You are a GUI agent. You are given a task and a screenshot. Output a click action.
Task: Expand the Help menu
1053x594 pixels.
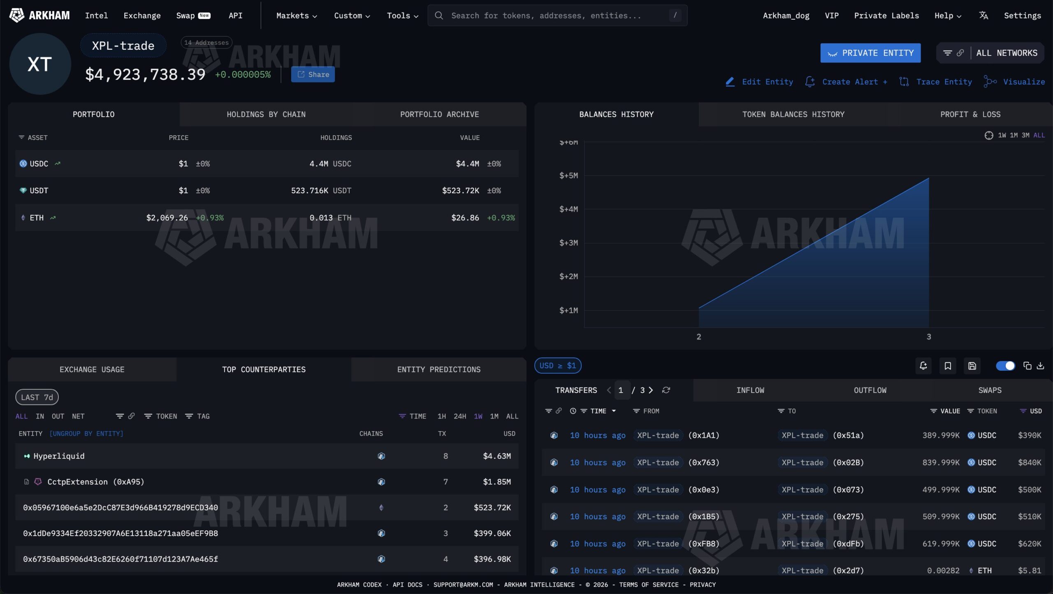coord(947,15)
